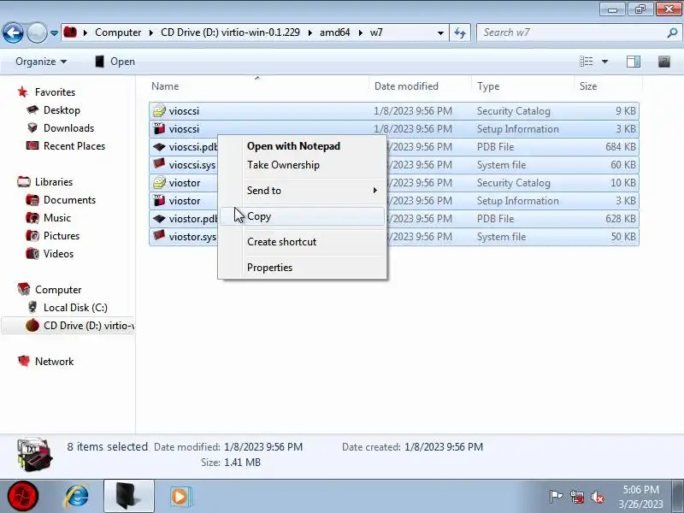Select the viostor Security Catalog icon
The image size is (684, 513).
pos(159,182)
